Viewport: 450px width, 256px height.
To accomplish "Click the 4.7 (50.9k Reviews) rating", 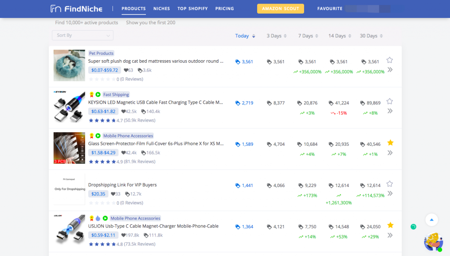I will 122,120.
